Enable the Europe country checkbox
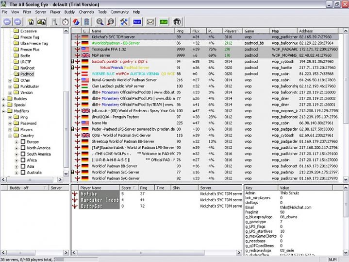Image resolution: width=349 pixels, height=262 pixels. [22, 142]
